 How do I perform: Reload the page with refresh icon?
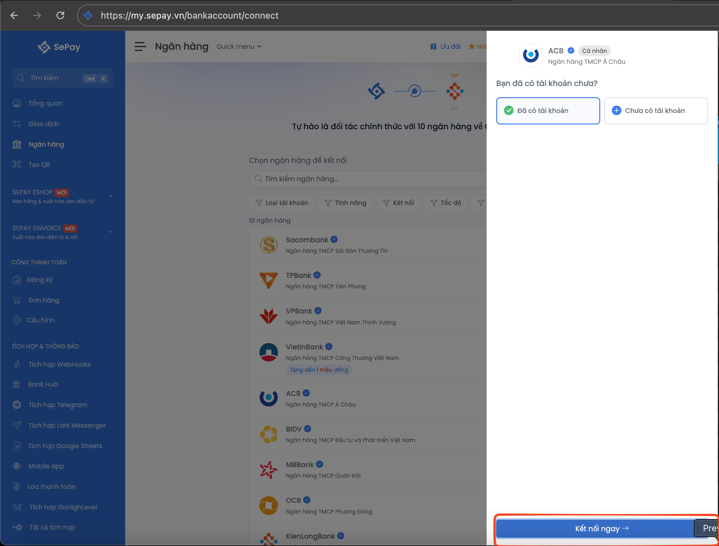(60, 15)
